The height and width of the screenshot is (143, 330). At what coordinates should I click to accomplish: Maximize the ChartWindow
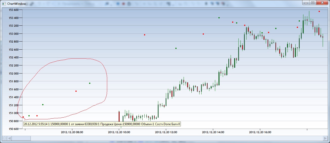313,3
